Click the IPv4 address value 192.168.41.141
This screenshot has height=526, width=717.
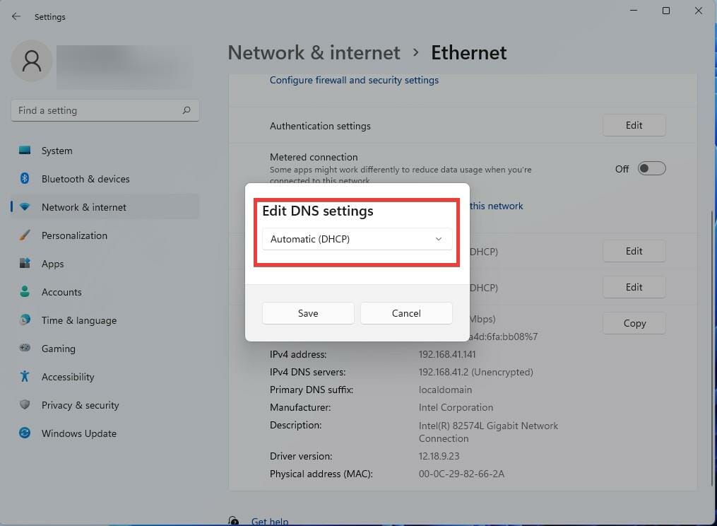click(446, 354)
